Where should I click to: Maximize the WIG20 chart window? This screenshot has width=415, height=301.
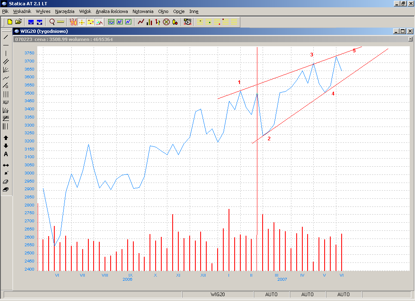coord(403,31)
